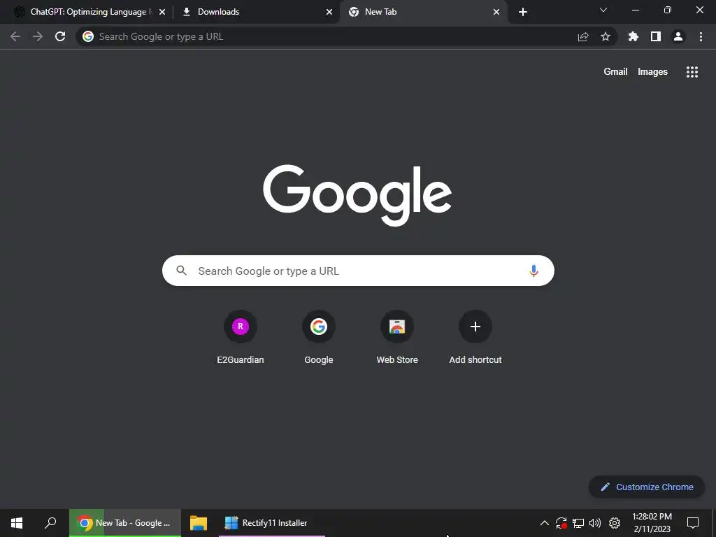Click the Customize Chrome button
Screen dimensions: 716x537
(x=647, y=487)
